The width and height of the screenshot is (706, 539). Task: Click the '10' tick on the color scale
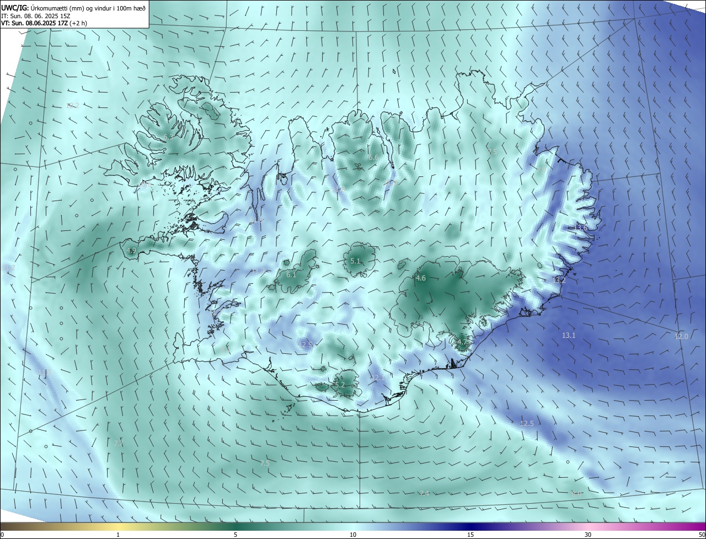coord(353,535)
